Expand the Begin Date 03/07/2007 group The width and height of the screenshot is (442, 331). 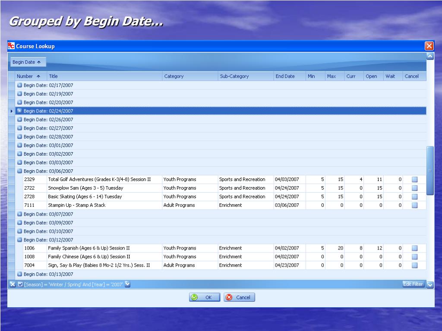pyautogui.click(x=19, y=214)
